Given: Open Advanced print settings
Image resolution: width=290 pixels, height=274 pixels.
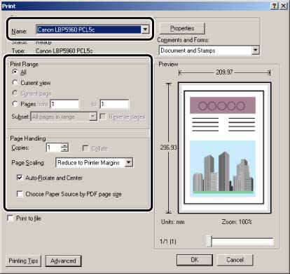Looking at the screenshot, I should pyautogui.click(x=63, y=261).
